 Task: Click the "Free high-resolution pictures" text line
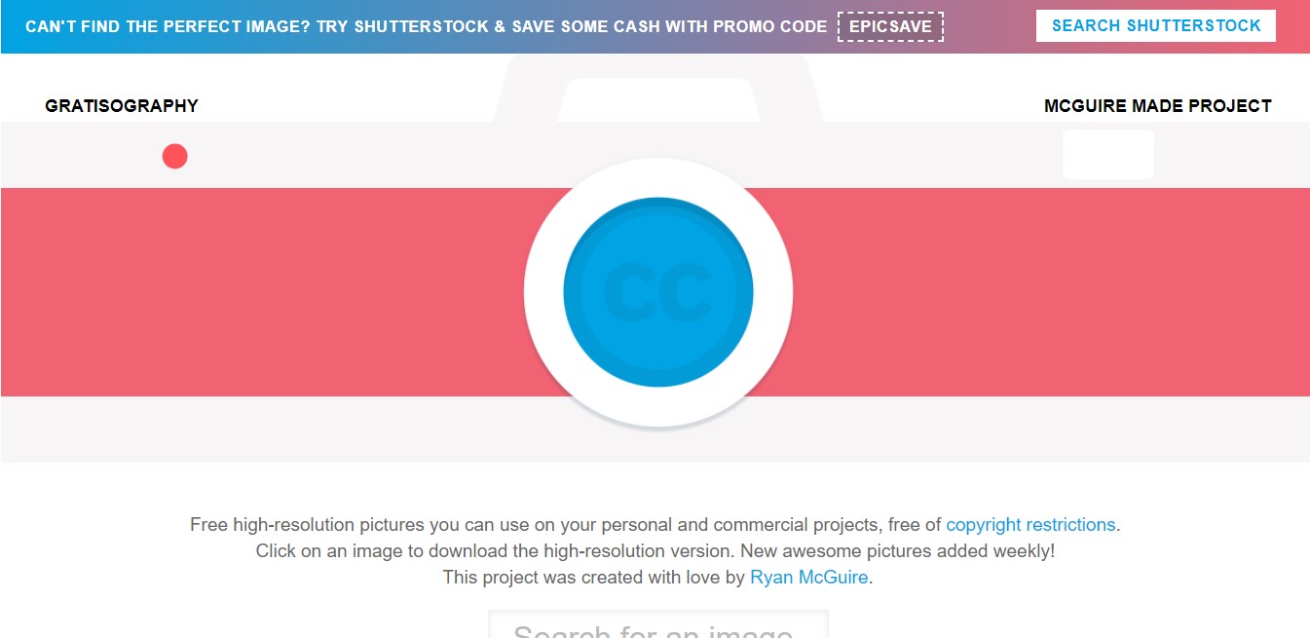565,525
